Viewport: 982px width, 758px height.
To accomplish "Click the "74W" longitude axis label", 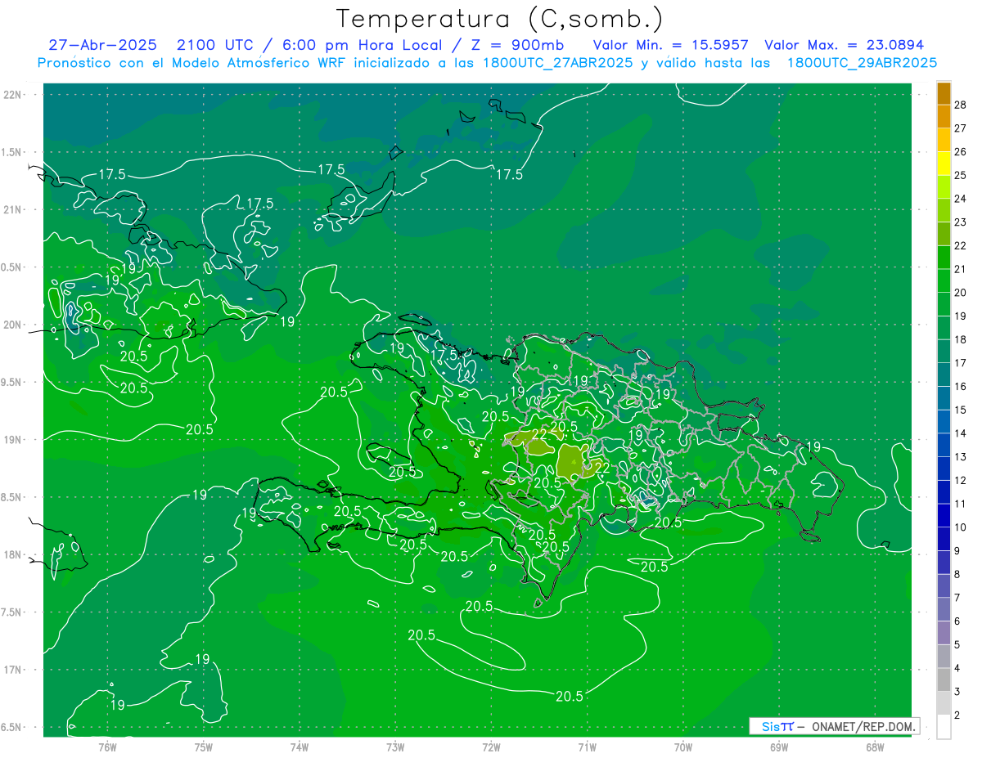I will pyautogui.click(x=300, y=748).
